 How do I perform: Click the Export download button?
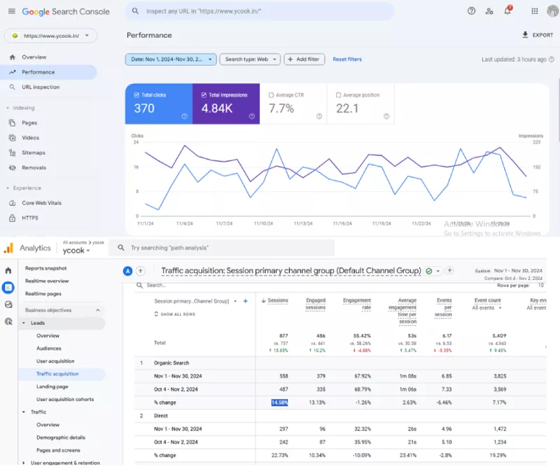(x=538, y=35)
